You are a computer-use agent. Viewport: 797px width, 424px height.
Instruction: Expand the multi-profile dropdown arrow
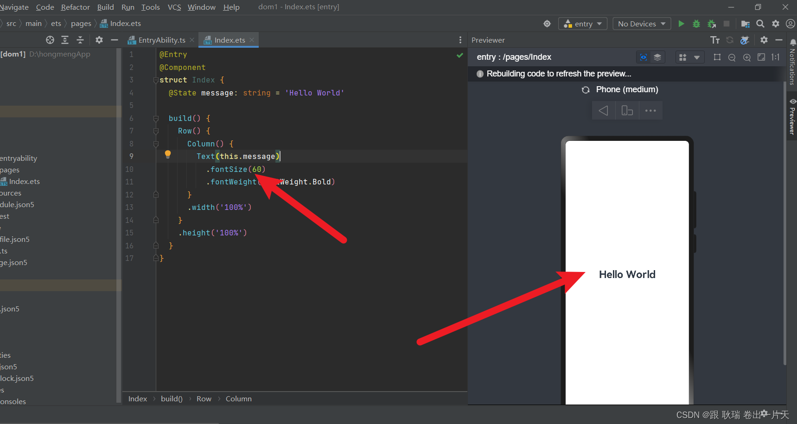(697, 57)
